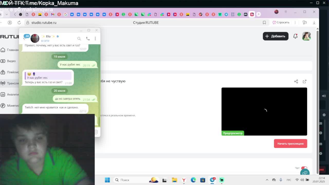The height and width of the screenshot is (185, 329).
Task: Open the Windows Start menu
Action: tap(107, 180)
